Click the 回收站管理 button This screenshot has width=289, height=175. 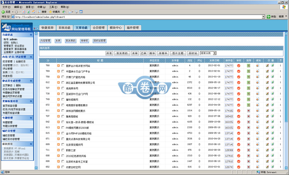(100, 41)
